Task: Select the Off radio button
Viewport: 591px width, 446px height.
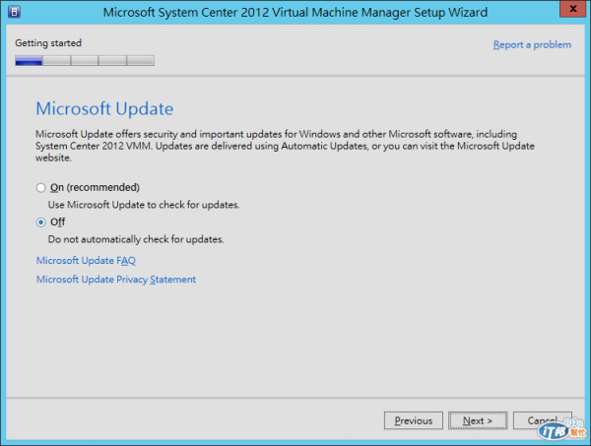Action: (40, 223)
